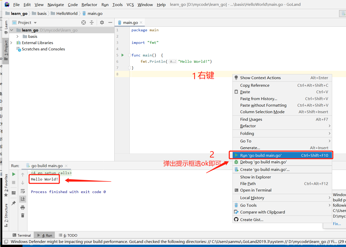Click the Fix... link in notification
This screenshot has width=346, height=247.
tap(337, 224)
